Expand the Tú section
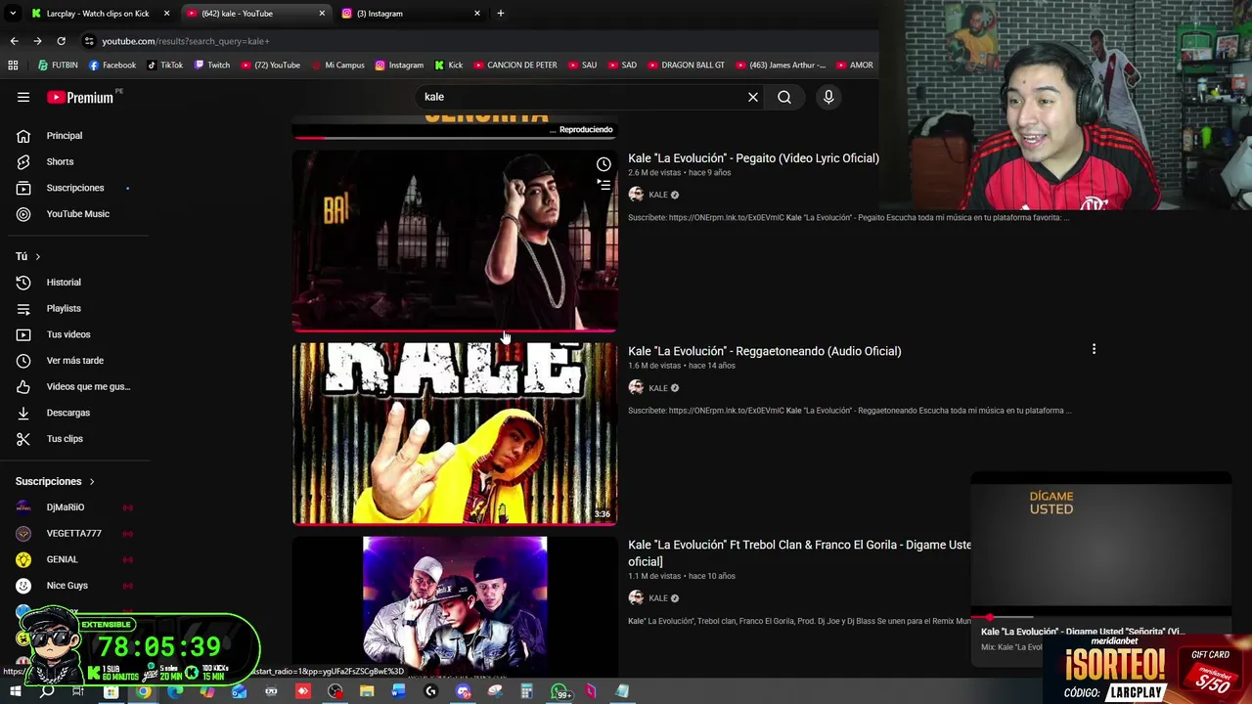Viewport: 1252px width, 704px height. (27, 256)
